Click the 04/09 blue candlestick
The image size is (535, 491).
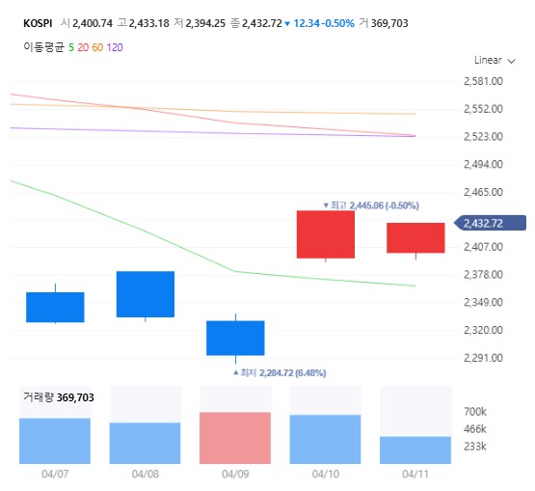tap(235, 338)
